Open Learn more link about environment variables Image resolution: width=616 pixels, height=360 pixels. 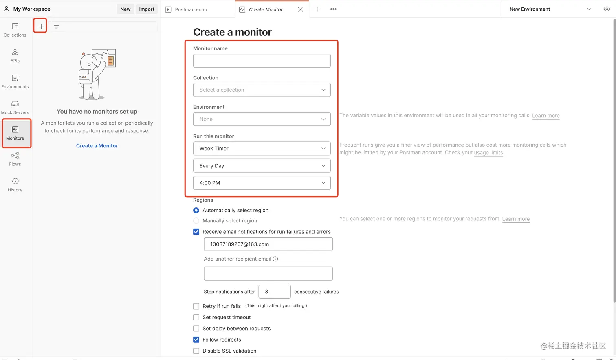click(546, 116)
